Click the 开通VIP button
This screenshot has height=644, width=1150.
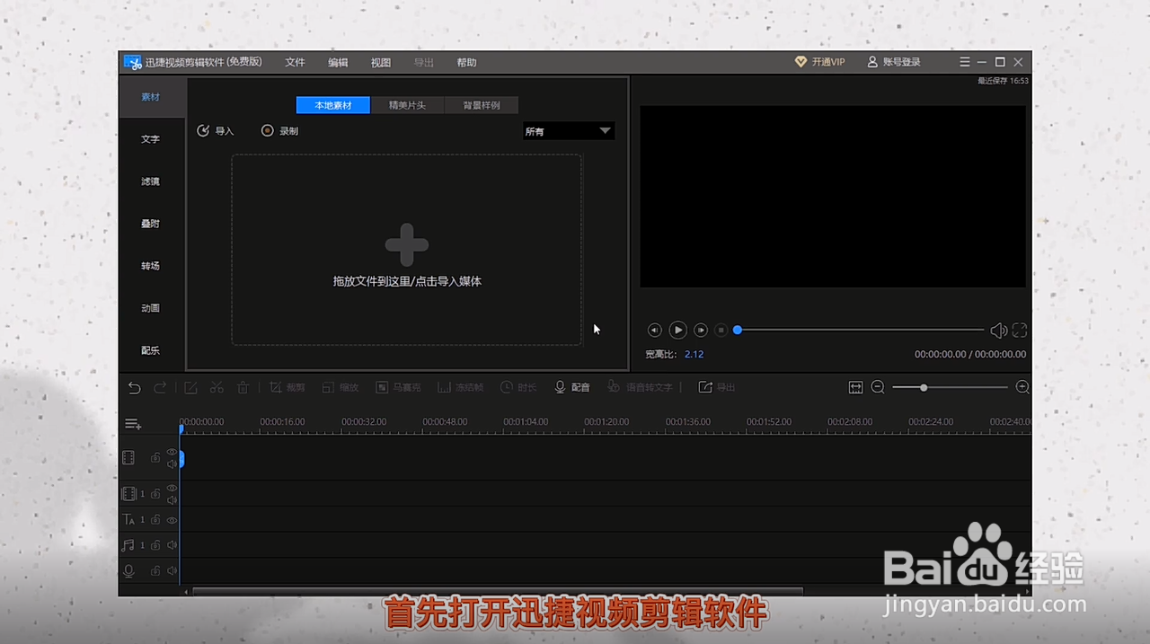click(819, 62)
